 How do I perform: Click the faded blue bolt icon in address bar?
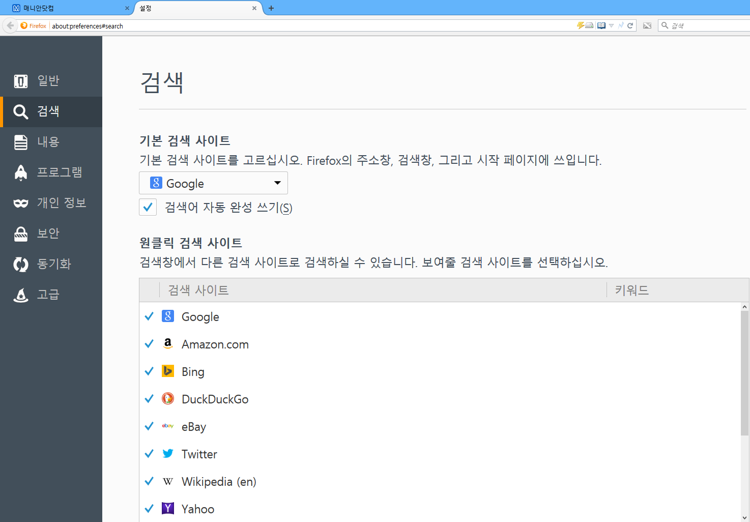(621, 25)
